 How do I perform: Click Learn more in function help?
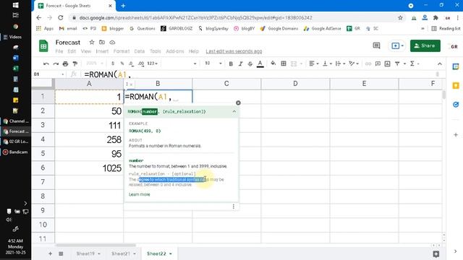140,194
